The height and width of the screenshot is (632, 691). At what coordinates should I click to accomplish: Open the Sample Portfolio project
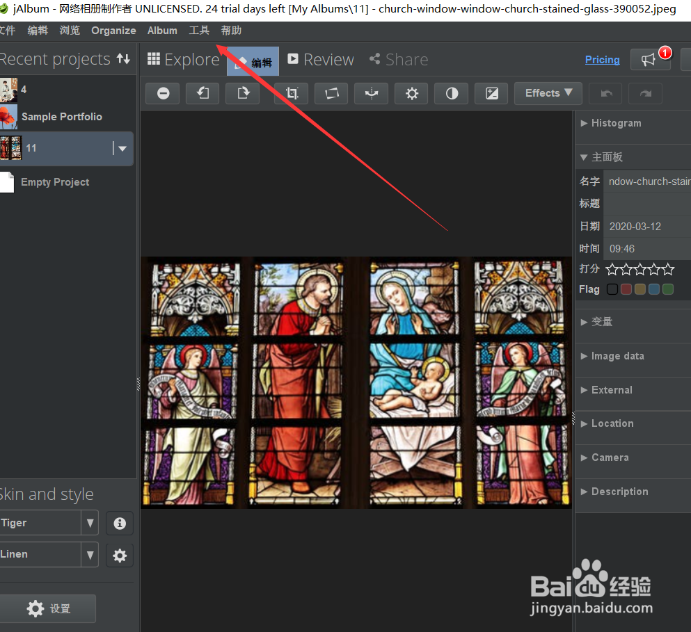[66, 117]
